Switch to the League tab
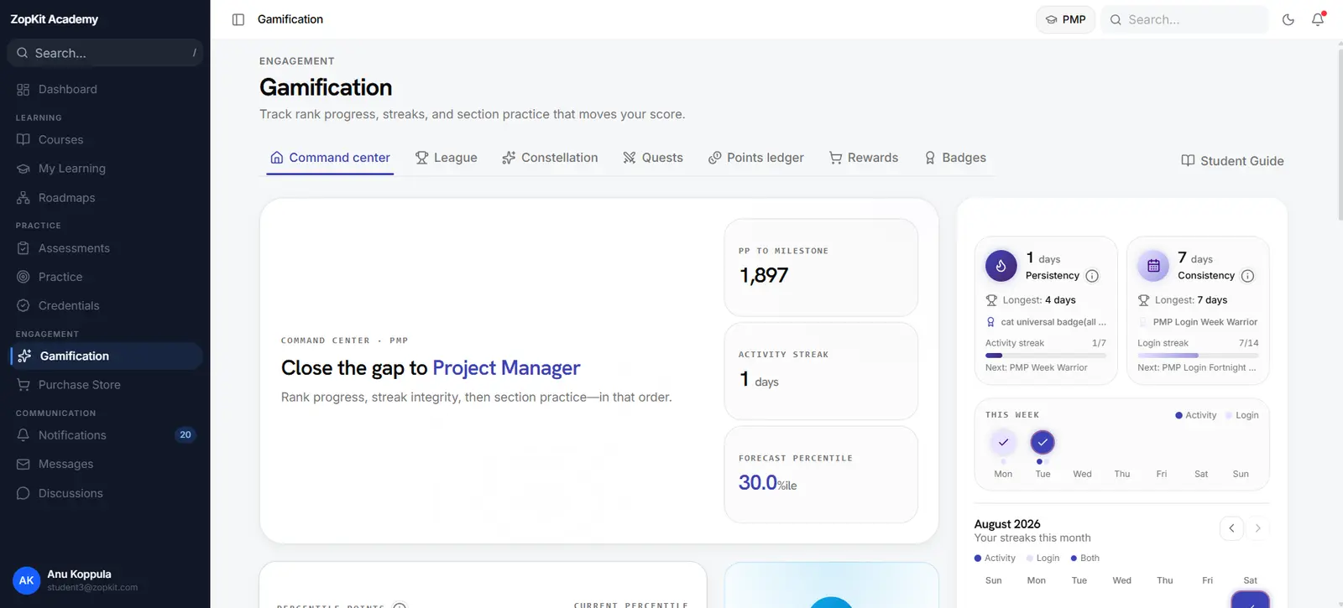The width and height of the screenshot is (1343, 608). [x=447, y=158]
